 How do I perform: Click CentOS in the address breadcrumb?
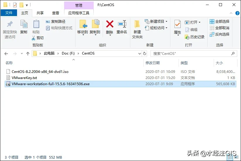pyautogui.click(x=88, y=53)
